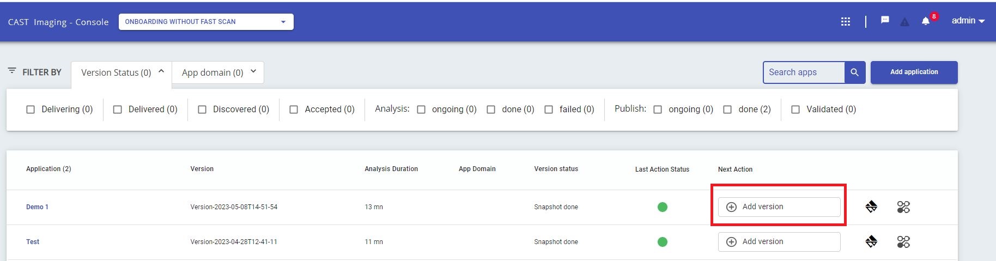Click Snapshot done status for Demo 1
The width and height of the screenshot is (996, 261).
tap(556, 207)
